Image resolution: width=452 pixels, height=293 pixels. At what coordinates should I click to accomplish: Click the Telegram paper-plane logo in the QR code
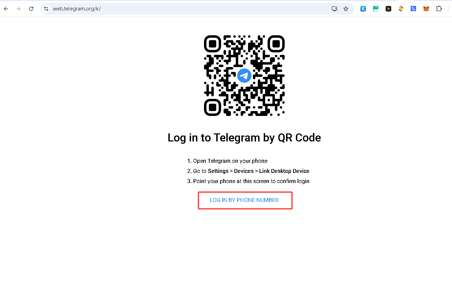point(244,75)
